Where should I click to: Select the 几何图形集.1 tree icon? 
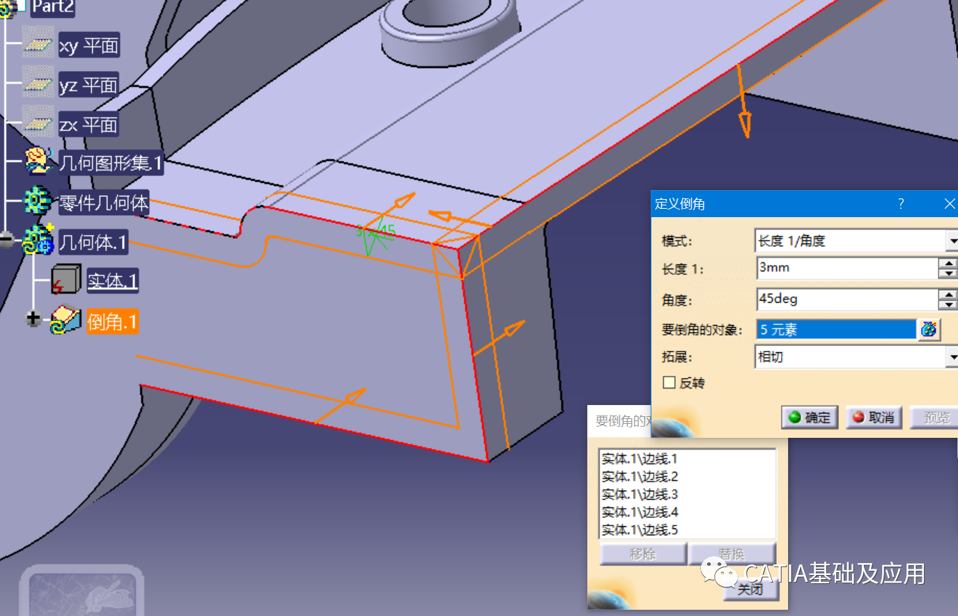[x=38, y=161]
